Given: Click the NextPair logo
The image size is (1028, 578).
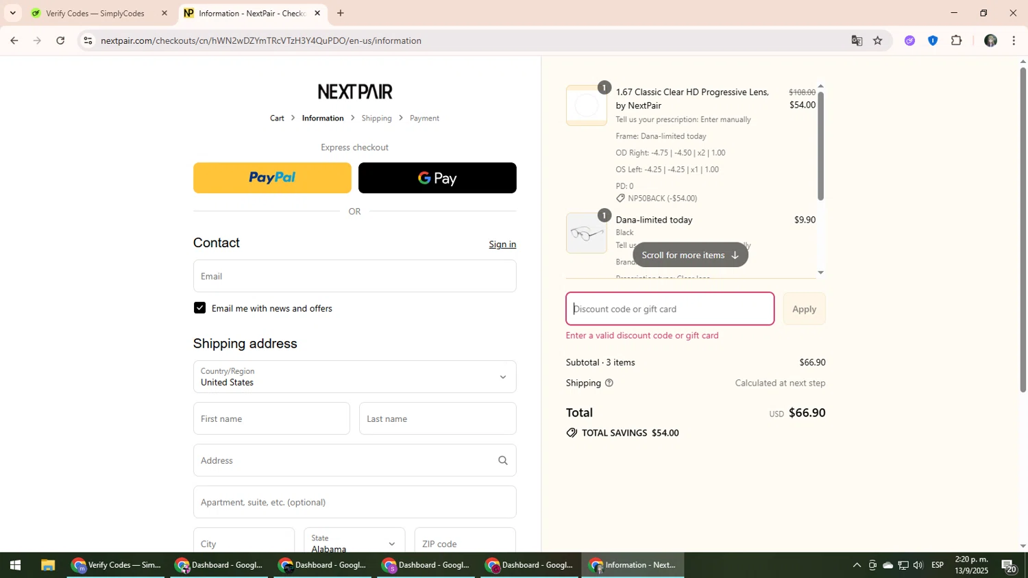Looking at the screenshot, I should coord(355,91).
